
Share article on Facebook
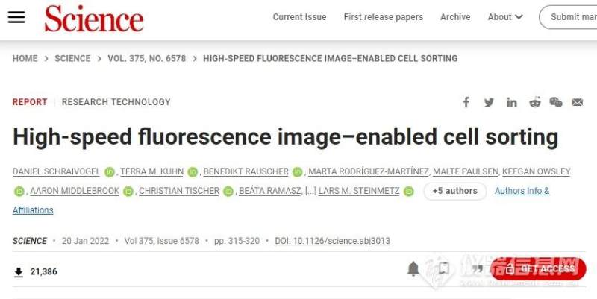[466, 102]
